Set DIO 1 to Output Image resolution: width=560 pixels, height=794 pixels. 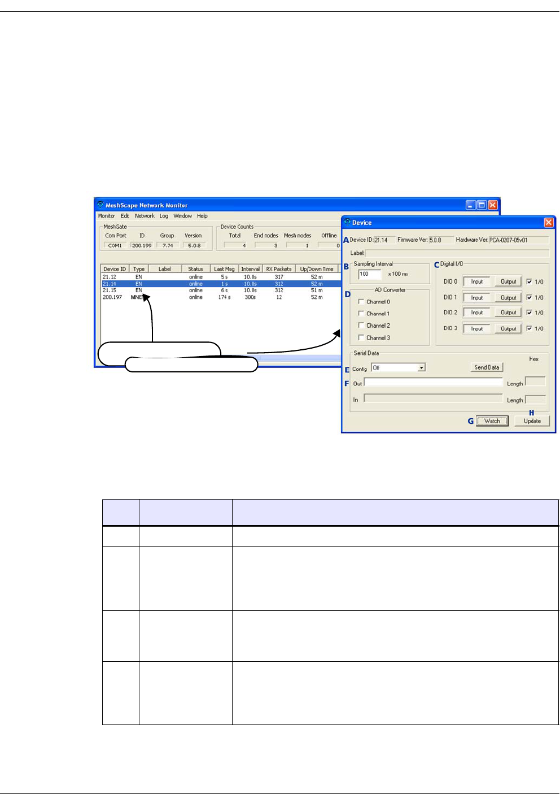click(x=508, y=297)
